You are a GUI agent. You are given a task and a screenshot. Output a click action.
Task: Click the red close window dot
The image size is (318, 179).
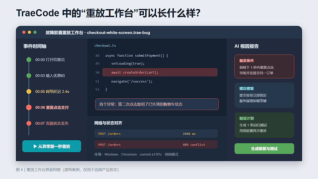coord(24,32)
